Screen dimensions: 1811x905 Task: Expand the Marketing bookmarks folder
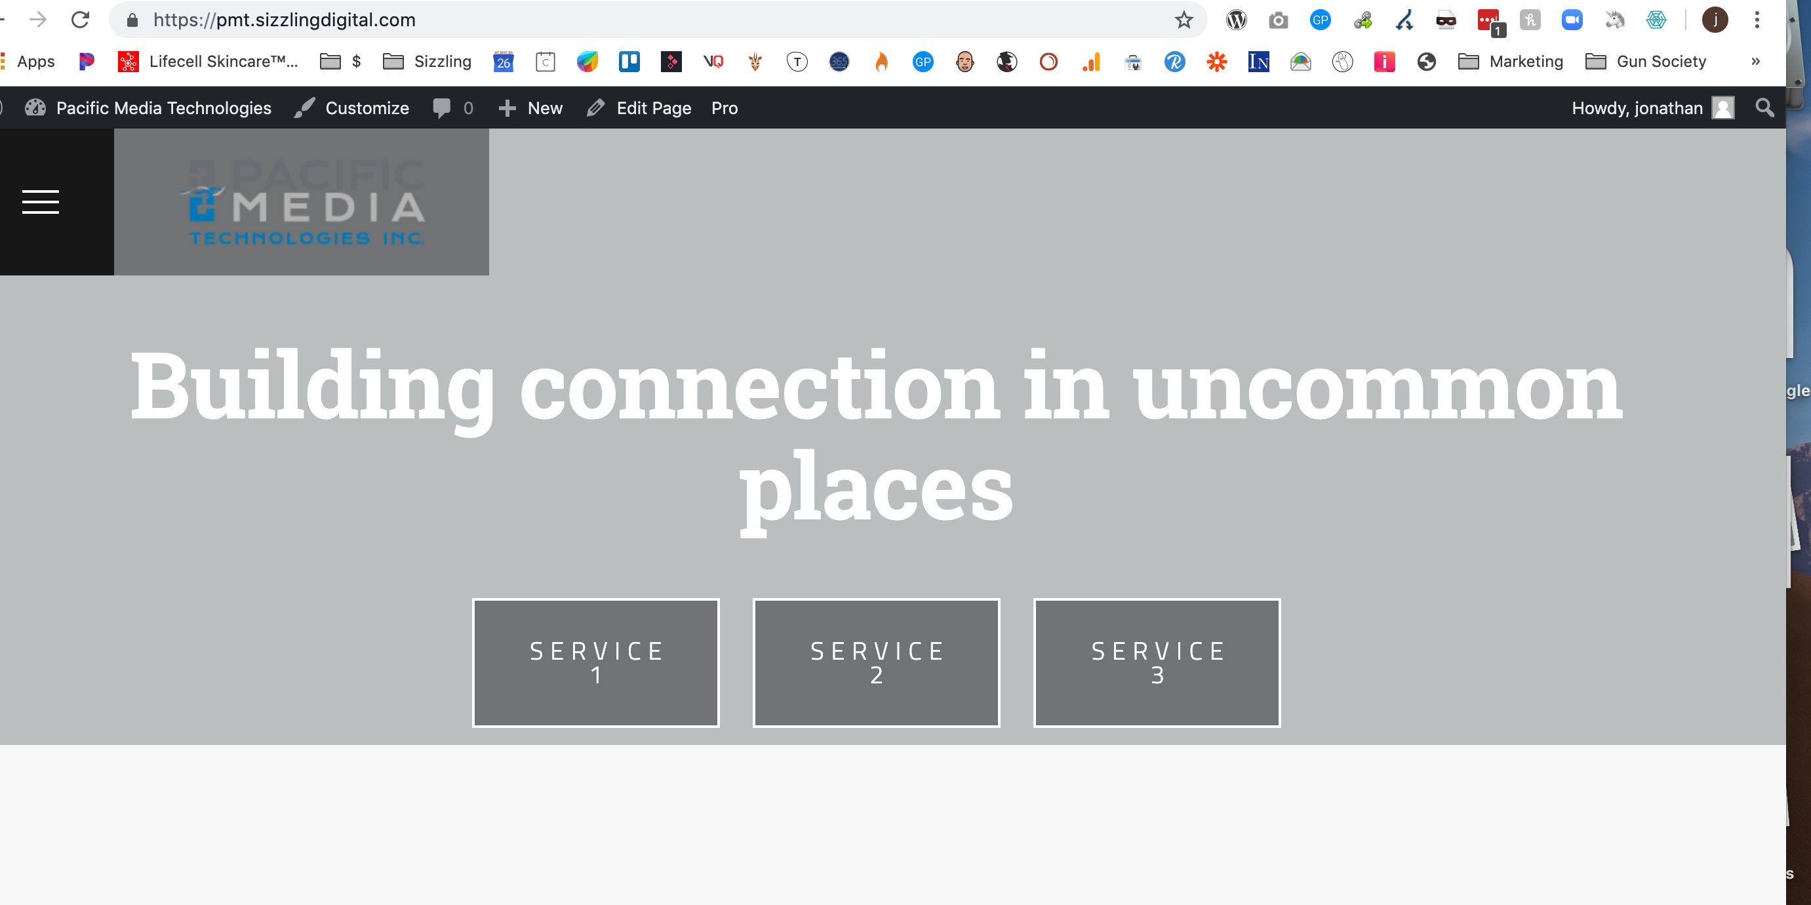click(x=1510, y=62)
